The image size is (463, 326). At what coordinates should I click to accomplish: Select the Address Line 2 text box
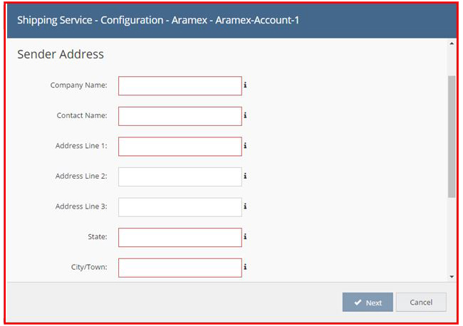(x=180, y=177)
